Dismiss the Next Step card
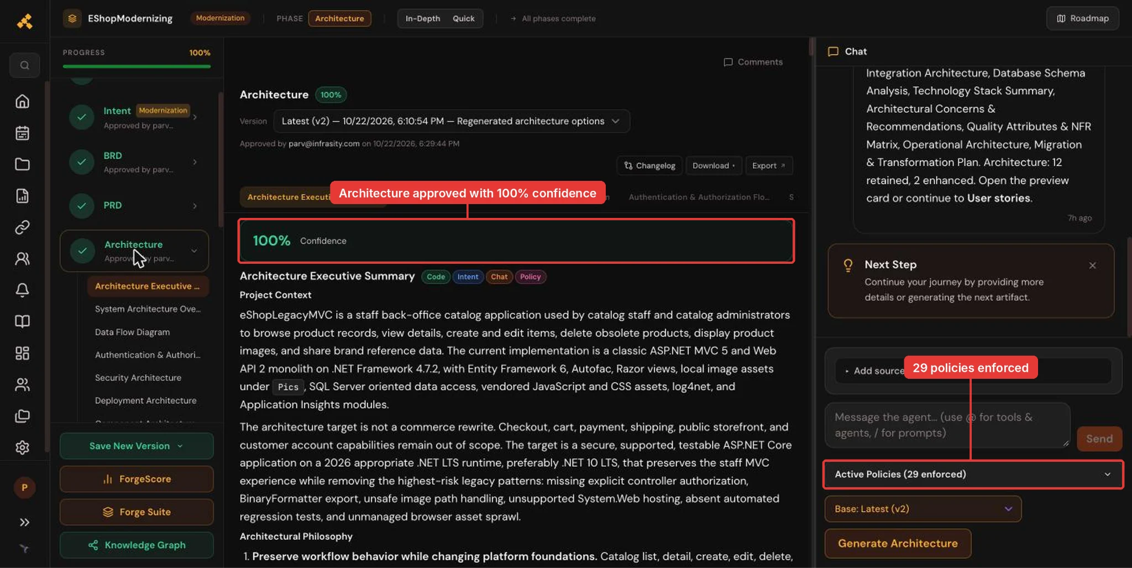 pyautogui.click(x=1092, y=265)
